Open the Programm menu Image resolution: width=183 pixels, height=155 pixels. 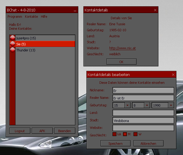[x=15, y=17]
